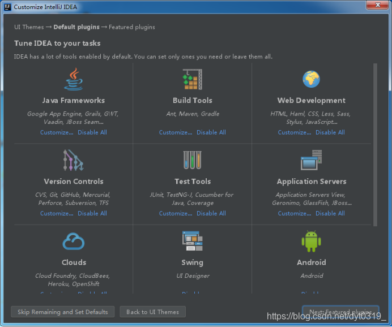
Task: Disable all Application Servers plugins
Action: pos(330,213)
